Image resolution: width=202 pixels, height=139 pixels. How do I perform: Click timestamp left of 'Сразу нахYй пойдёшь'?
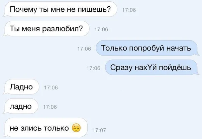(93, 68)
